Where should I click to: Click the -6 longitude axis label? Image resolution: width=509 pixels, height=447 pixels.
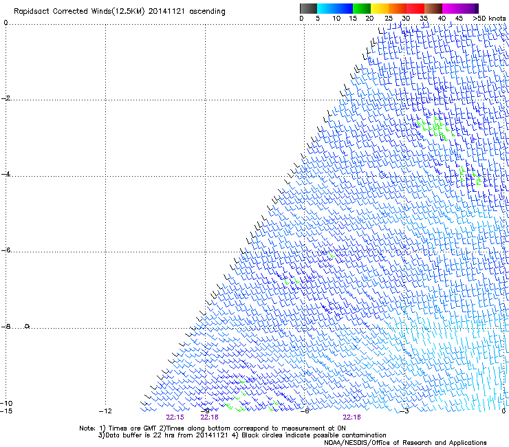point(304,411)
